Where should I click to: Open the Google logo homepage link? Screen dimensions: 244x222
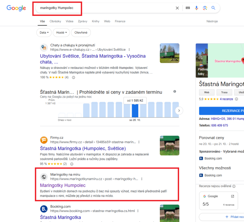[16, 8]
